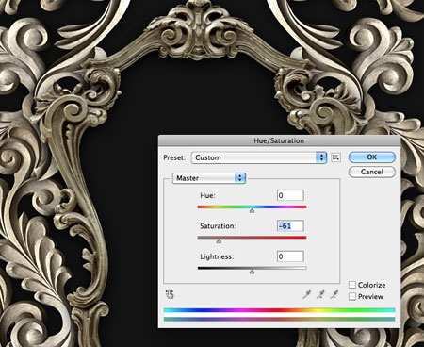Click the OK button
This screenshot has height=347, width=424.
(372, 157)
